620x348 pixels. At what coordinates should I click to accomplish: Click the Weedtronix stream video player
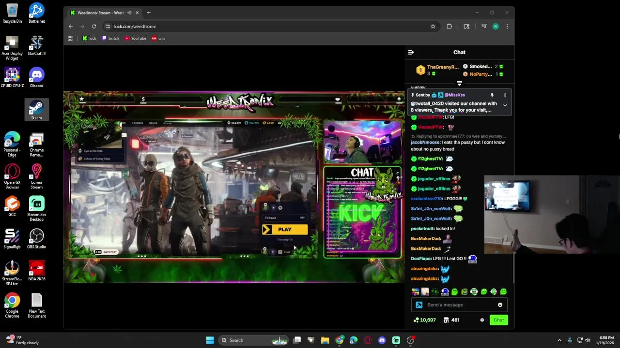coord(234,187)
